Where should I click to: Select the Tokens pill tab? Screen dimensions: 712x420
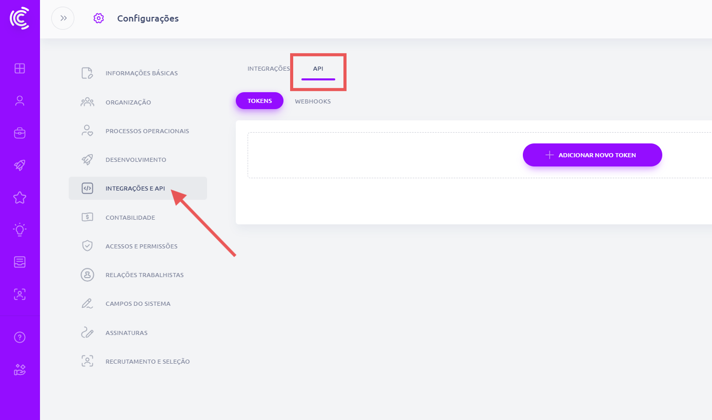(259, 101)
